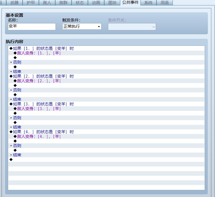
Task: Click the 条件开关 ellipsis button
Action: tap(154, 27)
